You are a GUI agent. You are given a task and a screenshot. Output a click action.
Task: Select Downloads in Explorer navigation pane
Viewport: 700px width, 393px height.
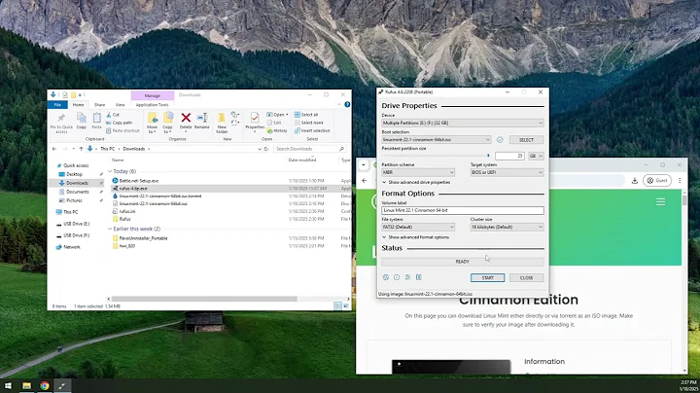pyautogui.click(x=77, y=183)
